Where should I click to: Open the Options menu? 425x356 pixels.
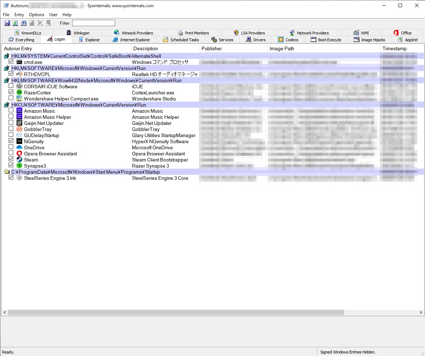click(36, 15)
